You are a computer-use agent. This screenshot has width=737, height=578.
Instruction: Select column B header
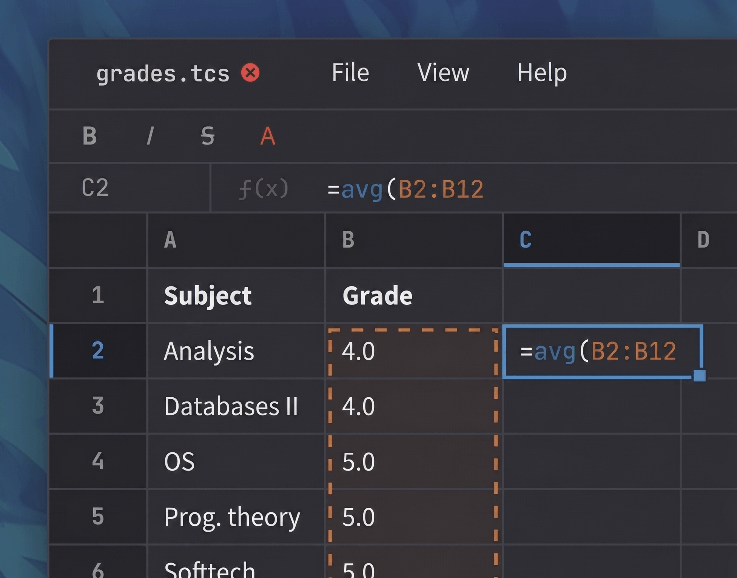pyautogui.click(x=414, y=240)
